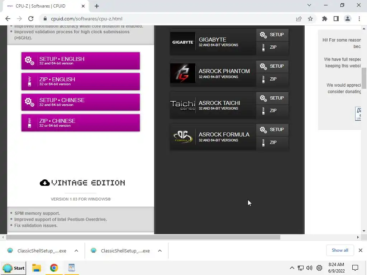The height and width of the screenshot is (275, 367).
Task: Close the downloads bar
Action: tap(361, 250)
